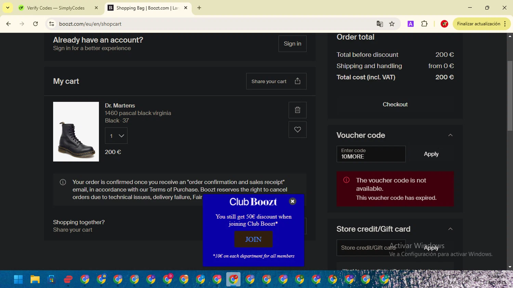Join Club Boozt via the JOIN button
The height and width of the screenshot is (288, 513).
coord(253,239)
